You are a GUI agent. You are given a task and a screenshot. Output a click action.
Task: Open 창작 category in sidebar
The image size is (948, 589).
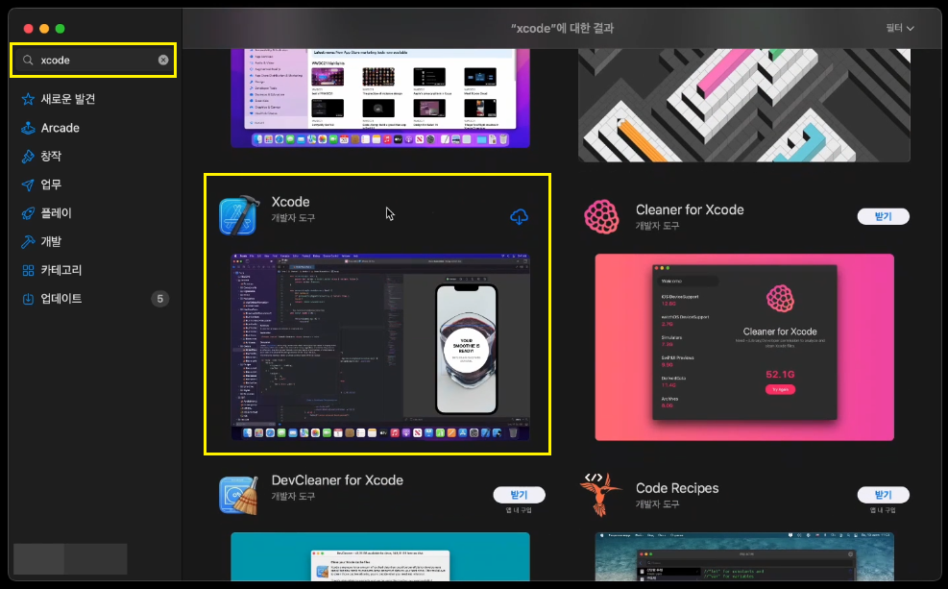pos(51,156)
